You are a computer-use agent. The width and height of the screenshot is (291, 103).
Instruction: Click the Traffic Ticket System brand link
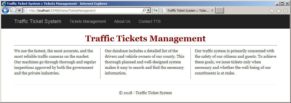pos(38,21)
